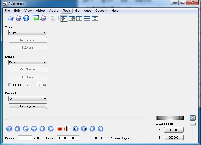The image size is (201, 145).
Task: Show video information via blue info icon
Action: click(26, 18)
